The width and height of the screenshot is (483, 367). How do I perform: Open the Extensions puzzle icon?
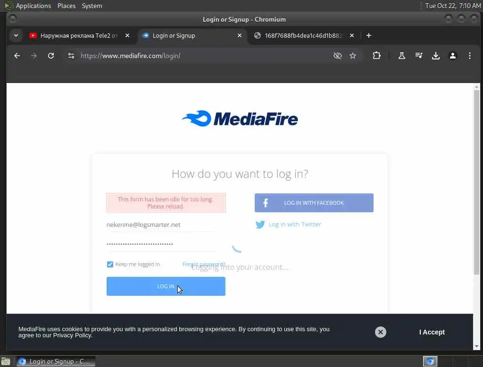coord(376,56)
